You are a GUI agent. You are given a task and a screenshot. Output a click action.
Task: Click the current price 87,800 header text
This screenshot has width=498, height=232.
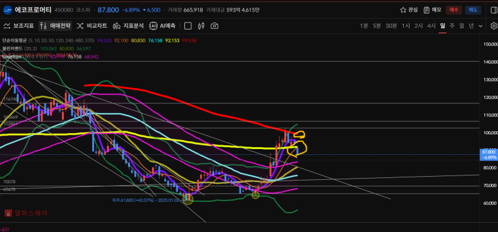tap(108, 10)
